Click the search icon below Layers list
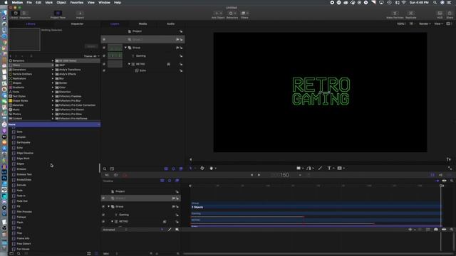The image size is (456, 256). (105, 169)
